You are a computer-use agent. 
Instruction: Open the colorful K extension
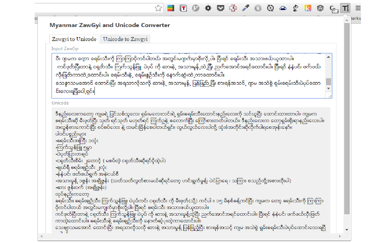(308, 8)
